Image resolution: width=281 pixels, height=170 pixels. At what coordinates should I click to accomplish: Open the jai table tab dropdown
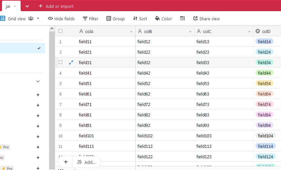(x=15, y=6)
